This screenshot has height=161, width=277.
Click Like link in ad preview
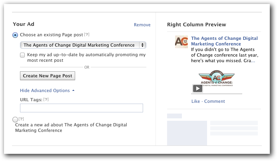point(195,101)
